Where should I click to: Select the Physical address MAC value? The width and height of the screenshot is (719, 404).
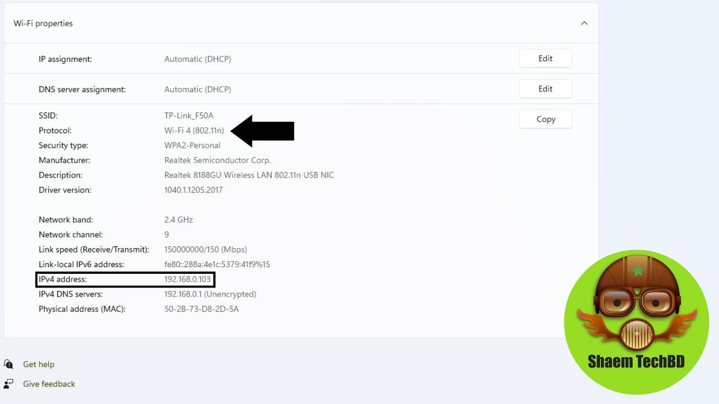(201, 309)
